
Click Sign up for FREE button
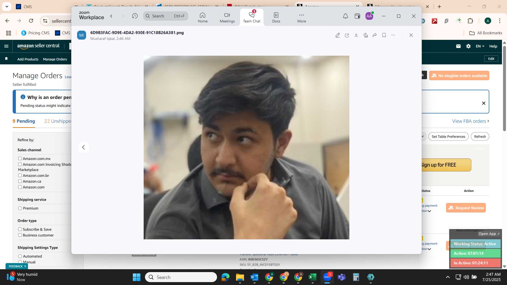[x=446, y=165]
